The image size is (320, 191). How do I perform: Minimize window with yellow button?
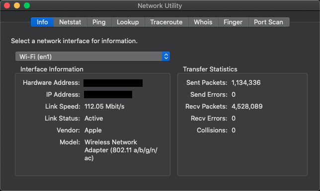[x=17, y=5]
